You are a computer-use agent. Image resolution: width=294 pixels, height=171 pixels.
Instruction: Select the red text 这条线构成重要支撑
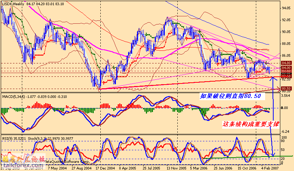pyautogui.click(x=251, y=124)
